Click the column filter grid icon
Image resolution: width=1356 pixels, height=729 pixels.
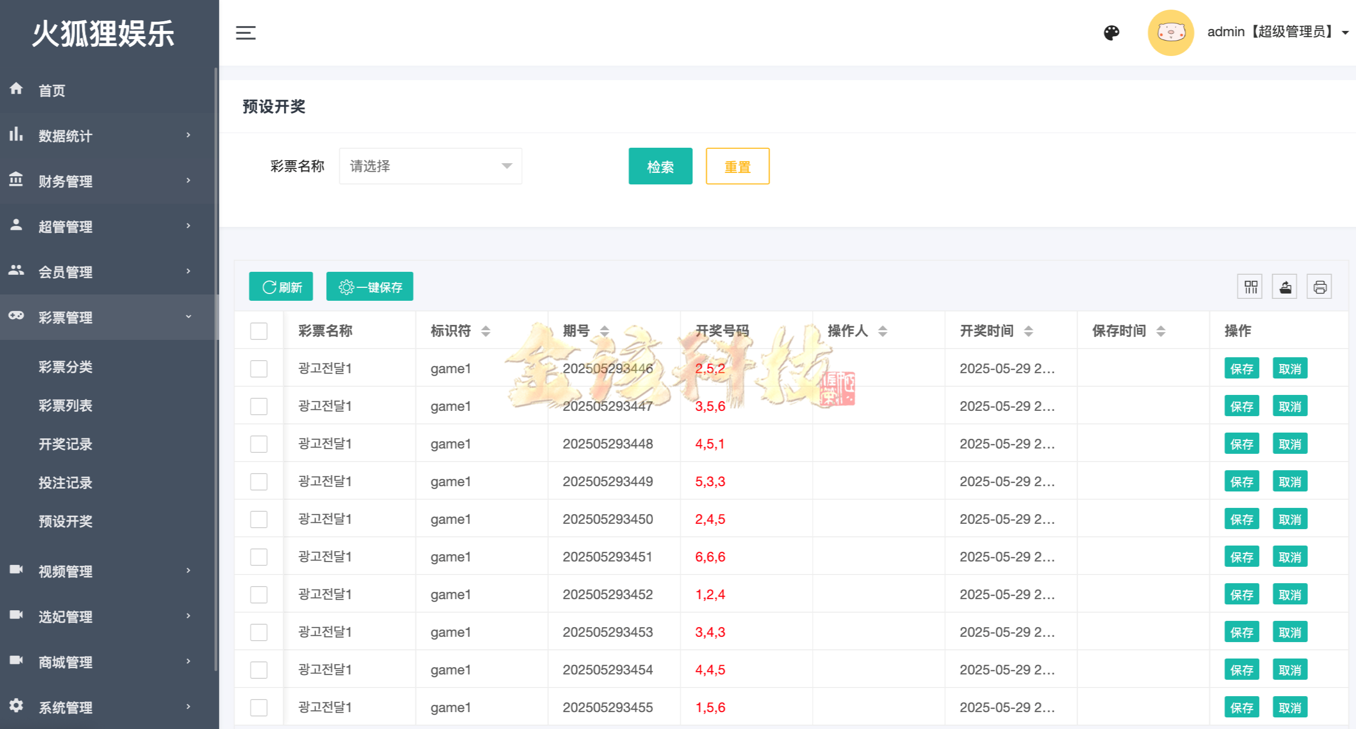pyautogui.click(x=1250, y=287)
